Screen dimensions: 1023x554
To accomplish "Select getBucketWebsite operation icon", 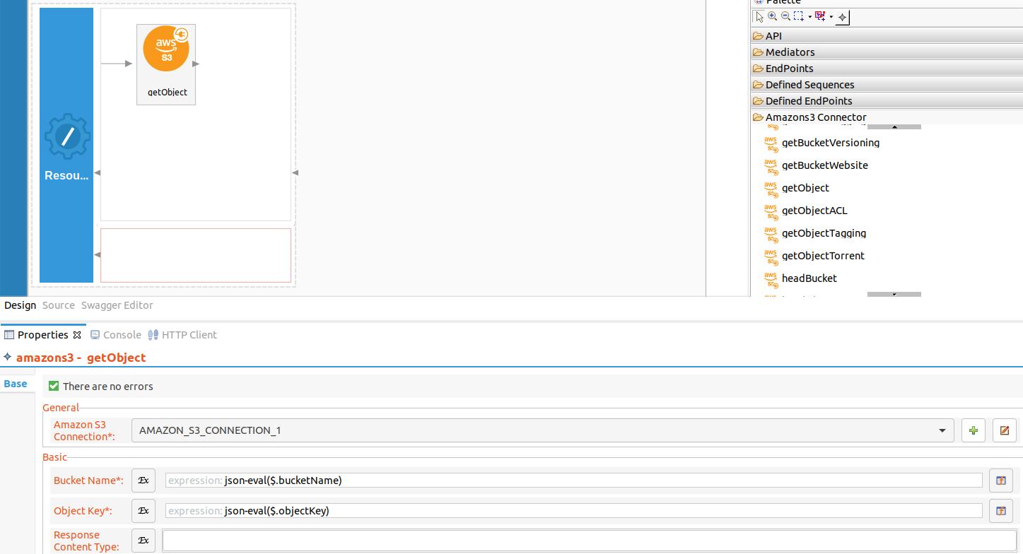I will pos(771,165).
